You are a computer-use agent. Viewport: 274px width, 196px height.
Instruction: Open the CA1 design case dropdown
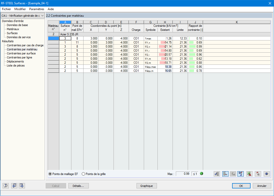[22, 16]
